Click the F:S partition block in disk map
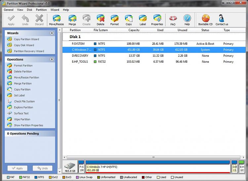Viewport: 248px width, 181px height. [x=81, y=167]
